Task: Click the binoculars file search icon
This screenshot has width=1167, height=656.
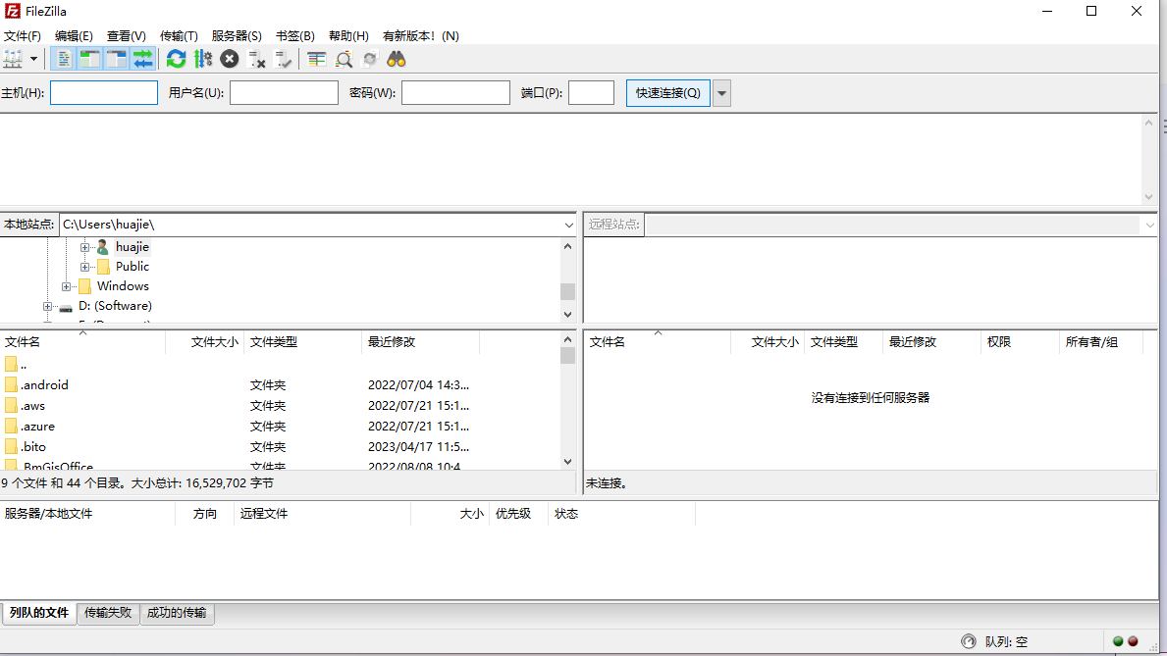Action: (396, 59)
